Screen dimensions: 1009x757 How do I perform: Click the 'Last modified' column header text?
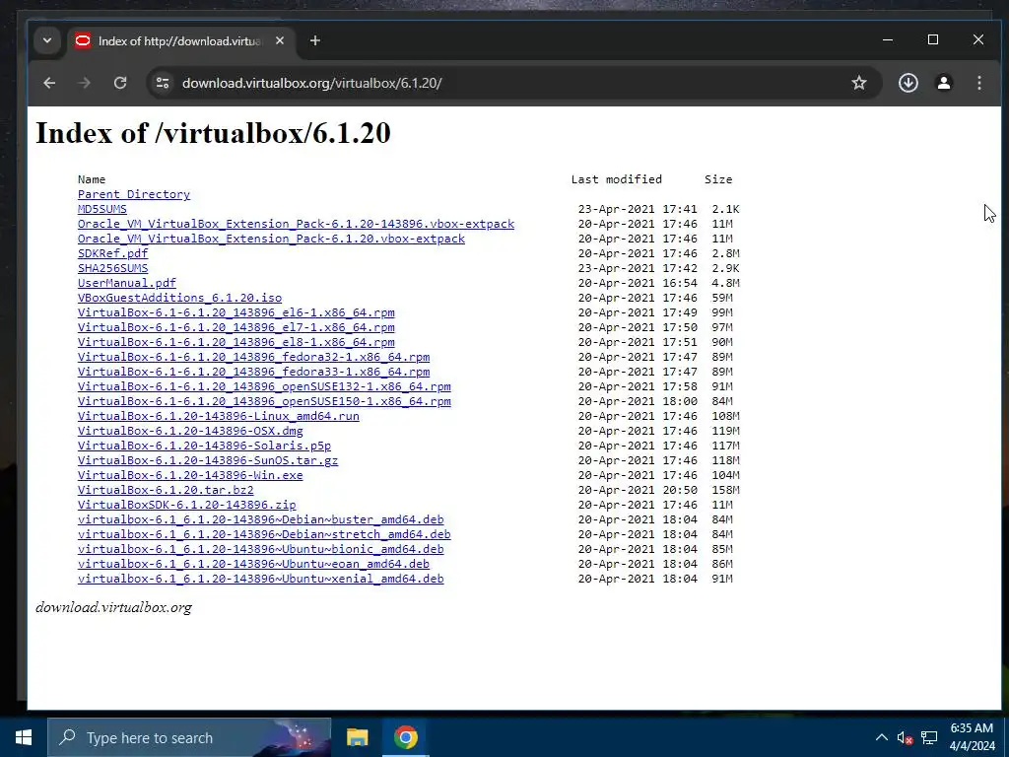point(617,179)
